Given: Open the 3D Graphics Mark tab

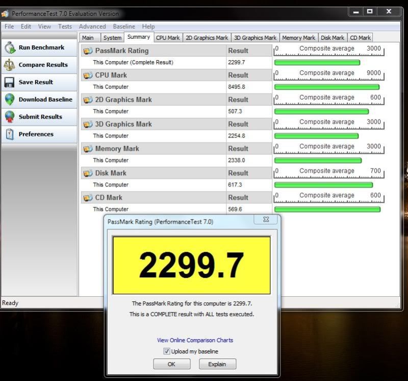Looking at the screenshot, I should [x=256, y=38].
